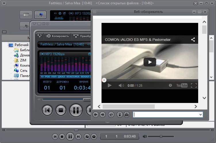Screen dimensions: 216x143
Task: Click compact player stop button
Action: (61, 110)
